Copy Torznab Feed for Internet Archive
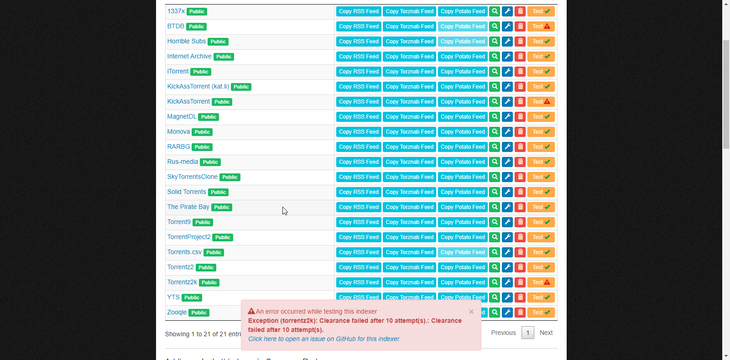The image size is (730, 360). [x=410, y=57]
